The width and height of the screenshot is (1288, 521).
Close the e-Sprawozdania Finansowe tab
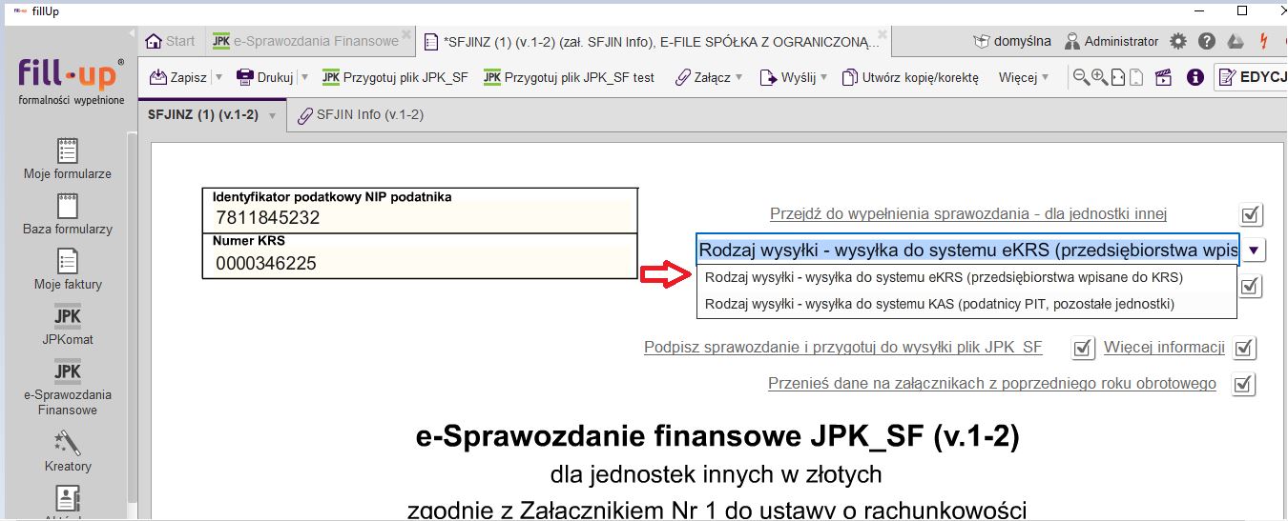pos(407,33)
